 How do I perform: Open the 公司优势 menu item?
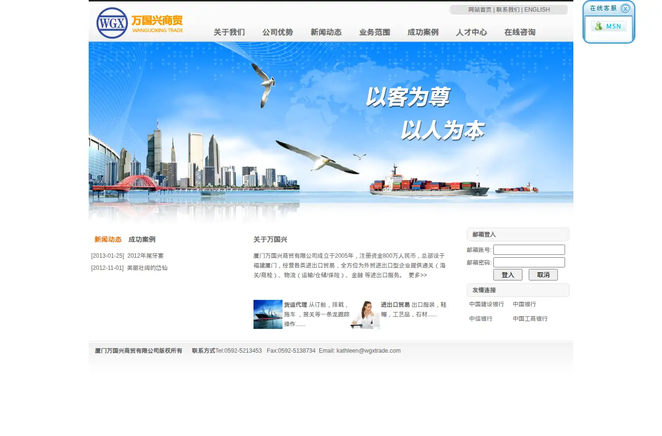coord(278,32)
